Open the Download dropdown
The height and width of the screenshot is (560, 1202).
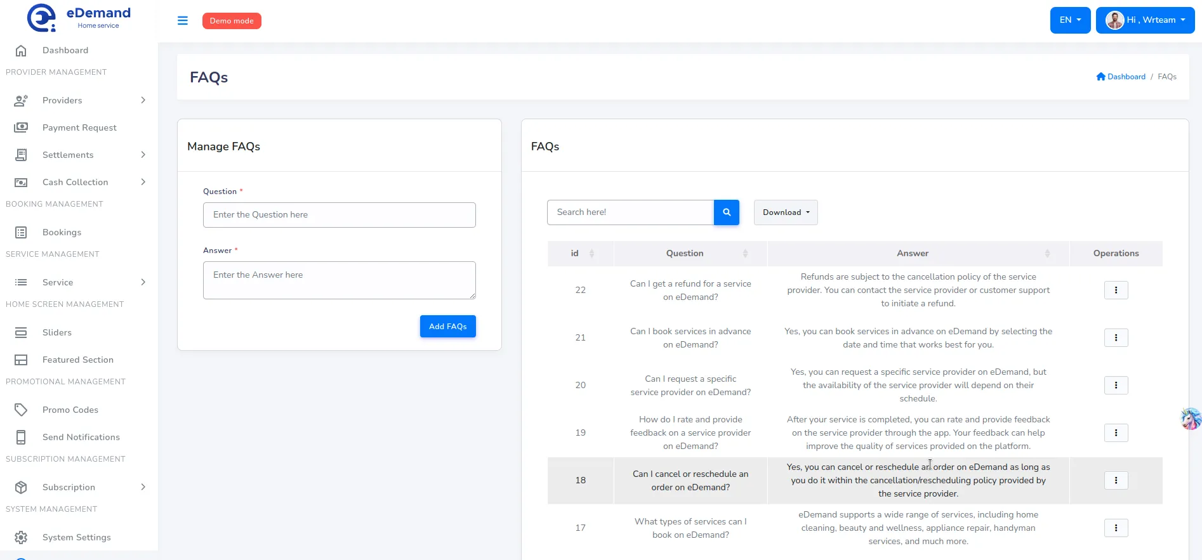[x=786, y=212]
